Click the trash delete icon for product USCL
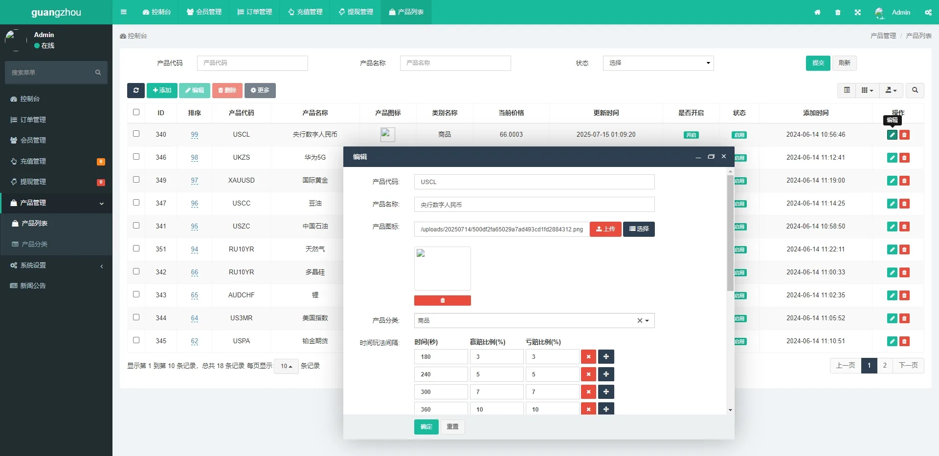Viewport: 939px width, 456px height. click(x=905, y=134)
